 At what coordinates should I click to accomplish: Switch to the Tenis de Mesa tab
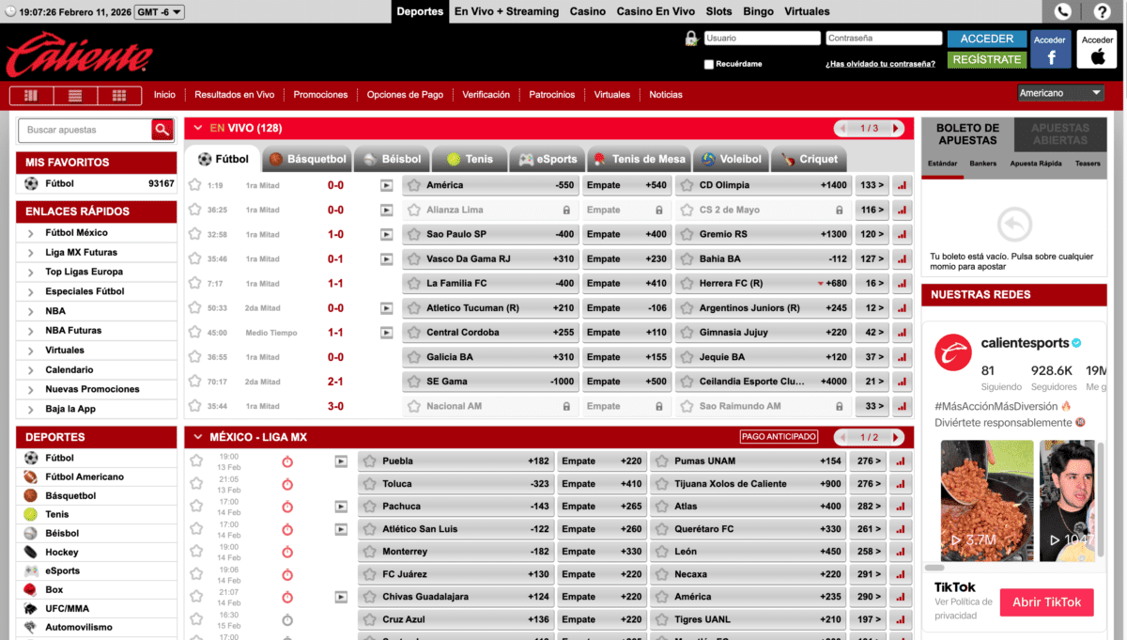tap(639, 160)
